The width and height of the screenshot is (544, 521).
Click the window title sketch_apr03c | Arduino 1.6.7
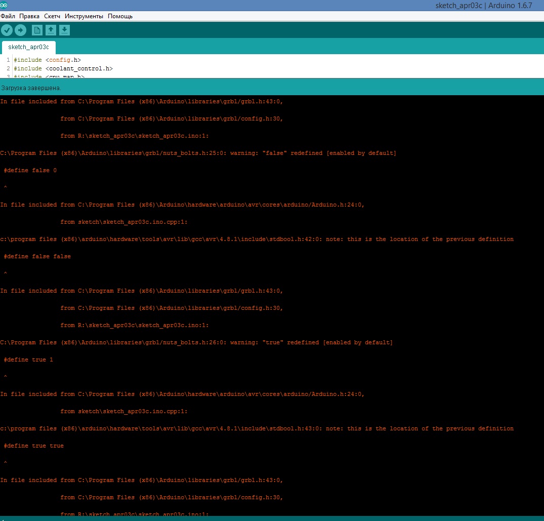pos(484,6)
